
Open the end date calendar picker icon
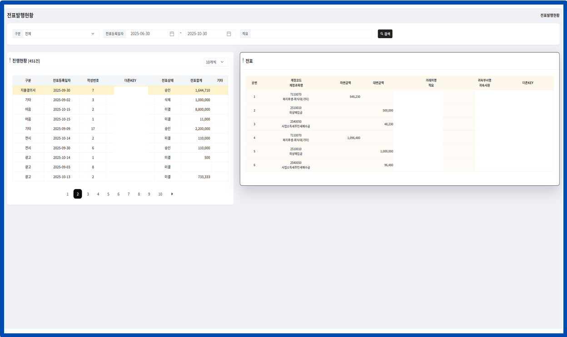[x=229, y=34]
